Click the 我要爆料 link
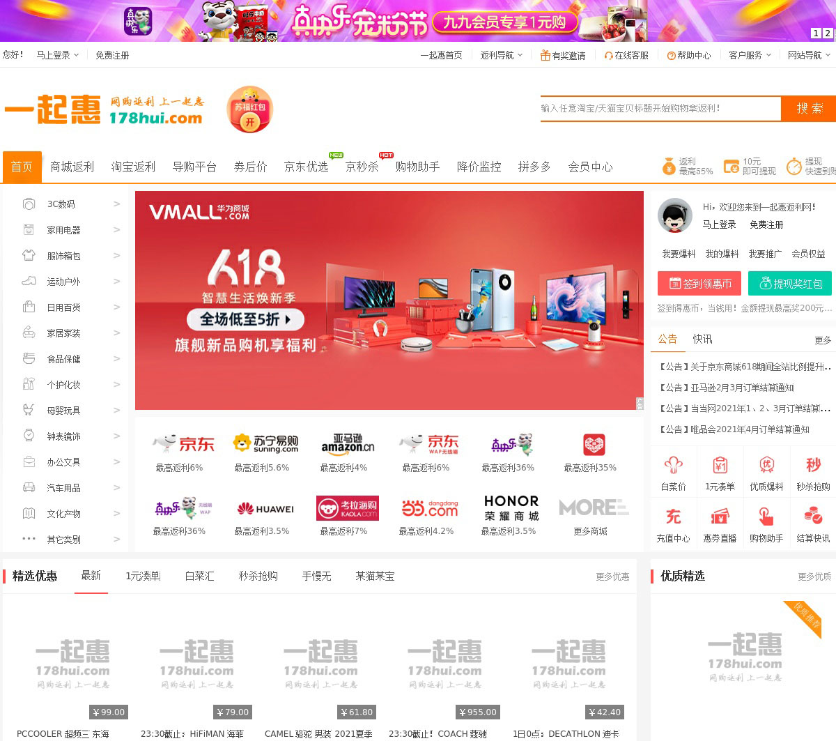 679,254
